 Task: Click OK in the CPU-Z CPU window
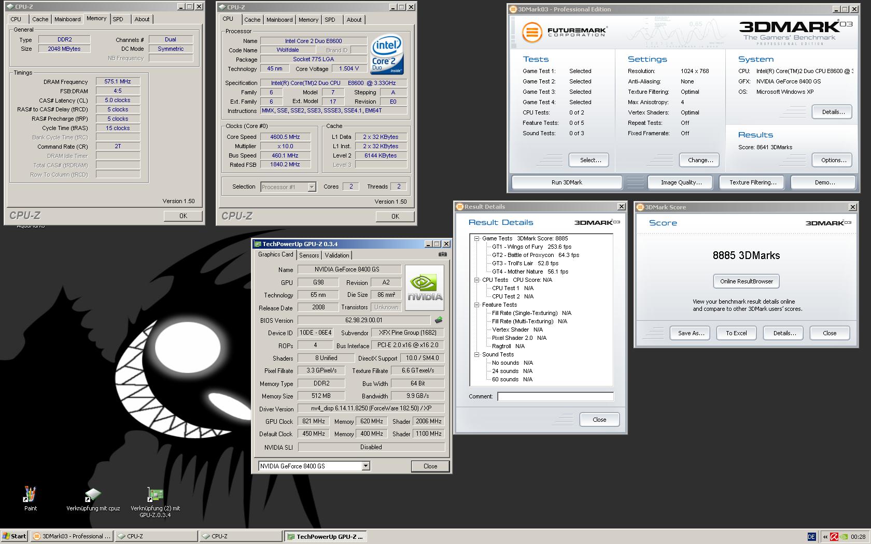pyautogui.click(x=395, y=217)
